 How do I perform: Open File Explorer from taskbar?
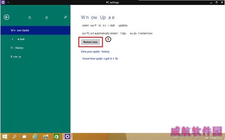tap(46, 137)
